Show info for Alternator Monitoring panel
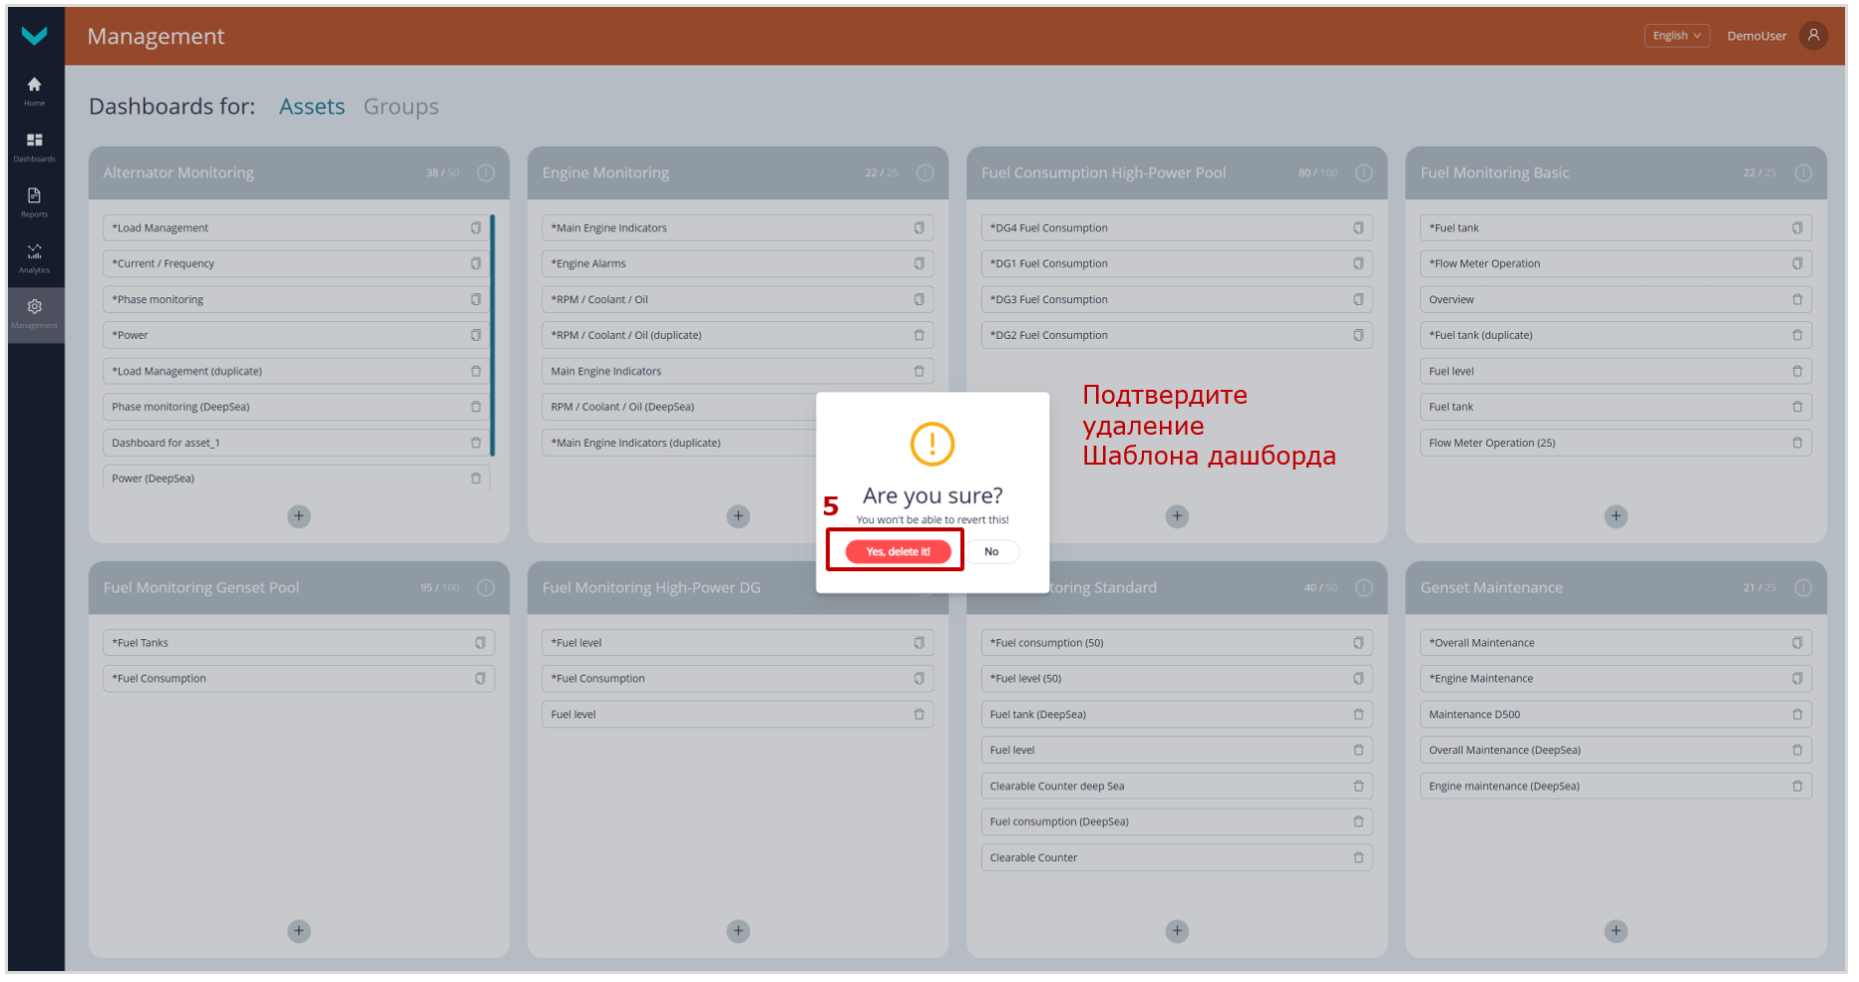This screenshot has height=982, width=1859. [x=486, y=172]
